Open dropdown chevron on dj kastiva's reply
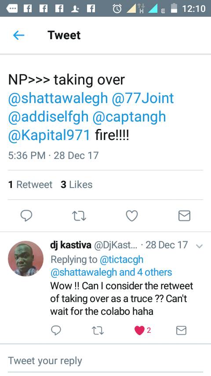Screen dimensions: 211x376 (199, 246)
